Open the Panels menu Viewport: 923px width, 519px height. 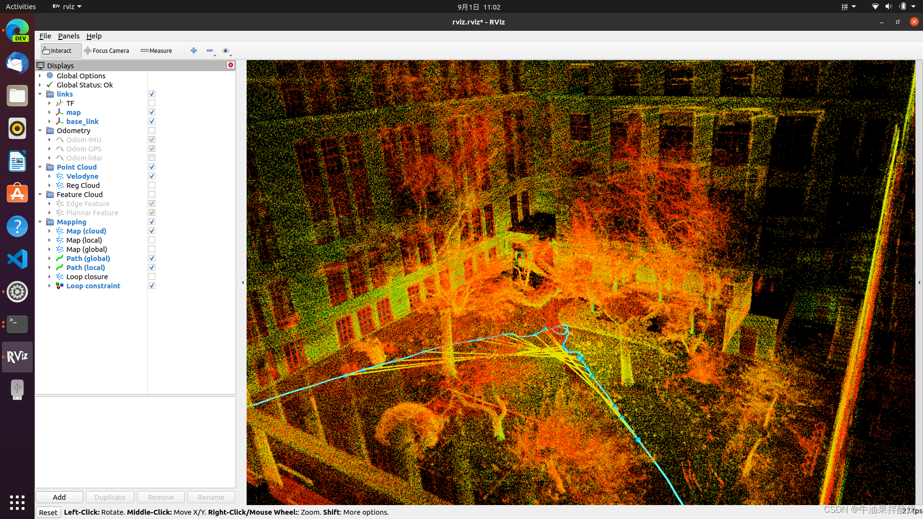[x=69, y=36]
